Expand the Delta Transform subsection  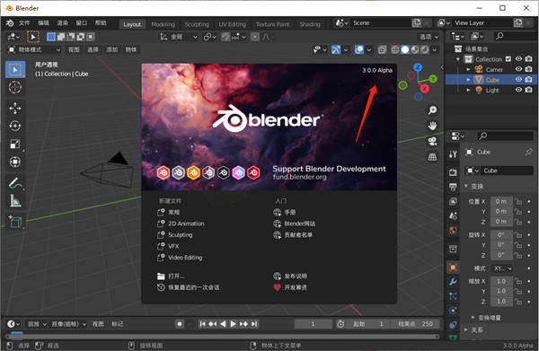click(473, 318)
